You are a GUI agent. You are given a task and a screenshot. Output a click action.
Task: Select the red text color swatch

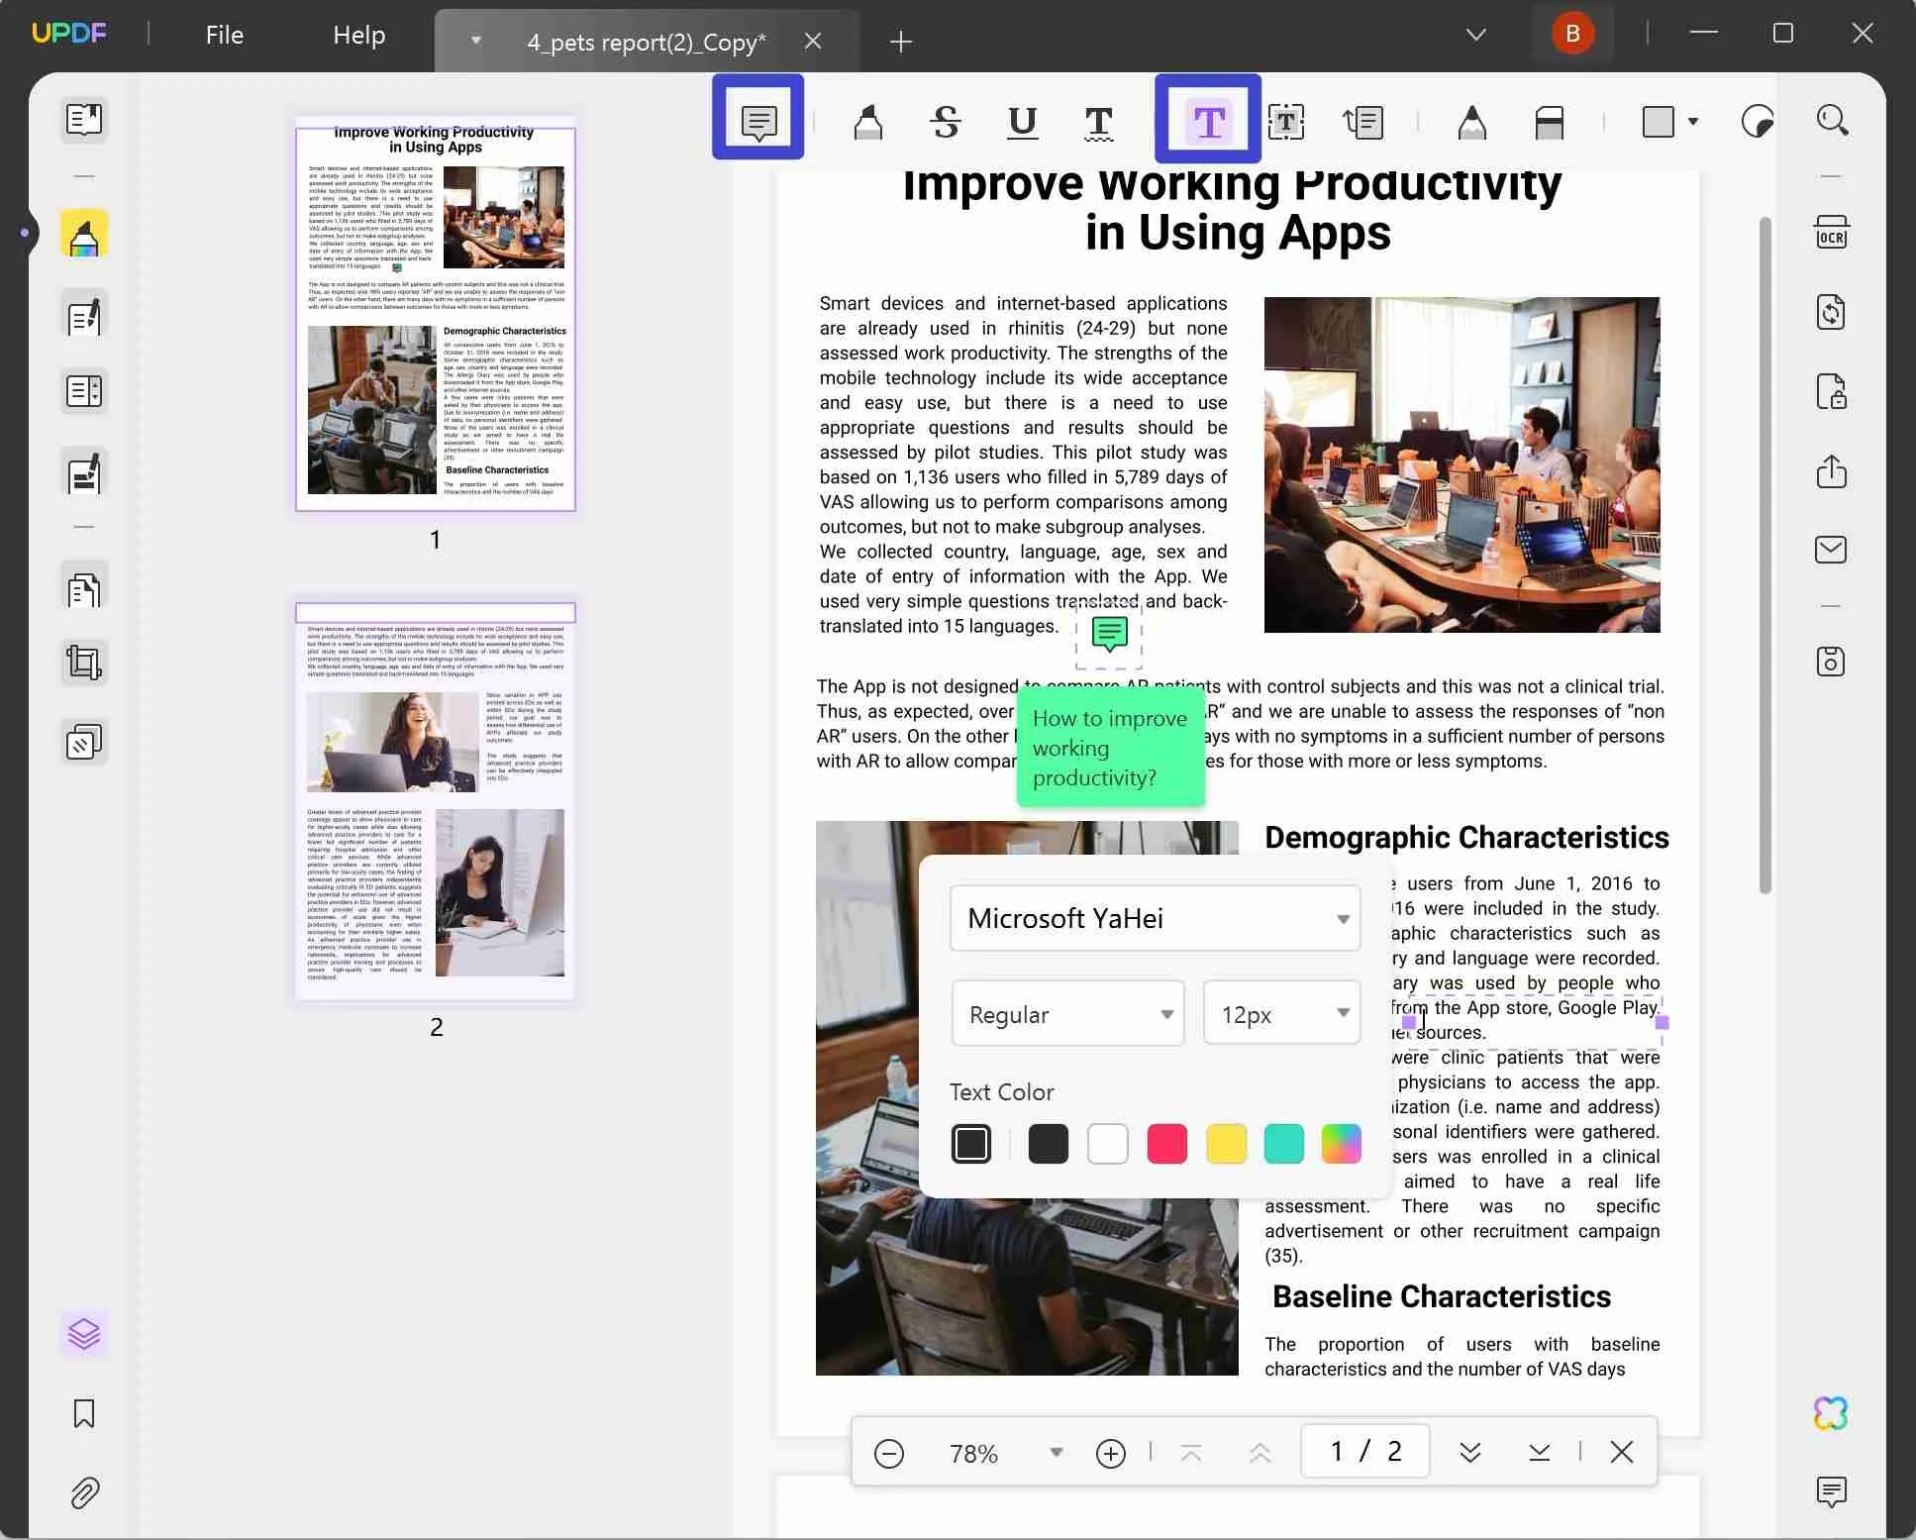(x=1165, y=1144)
